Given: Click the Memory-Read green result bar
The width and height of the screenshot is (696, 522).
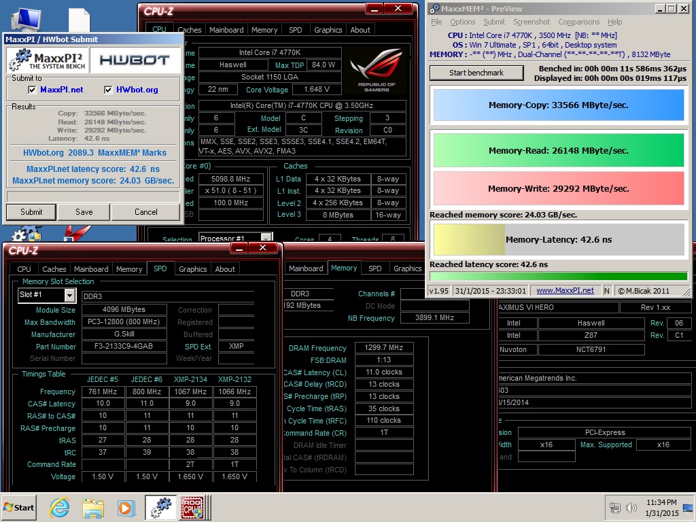Looking at the screenshot, I should click(x=559, y=150).
